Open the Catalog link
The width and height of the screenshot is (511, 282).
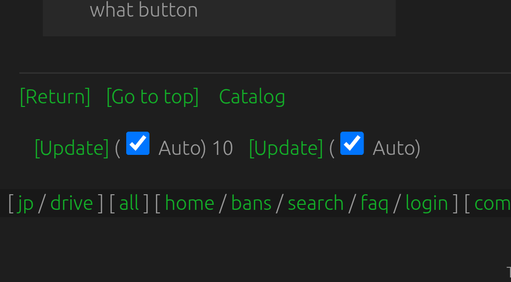click(x=252, y=96)
